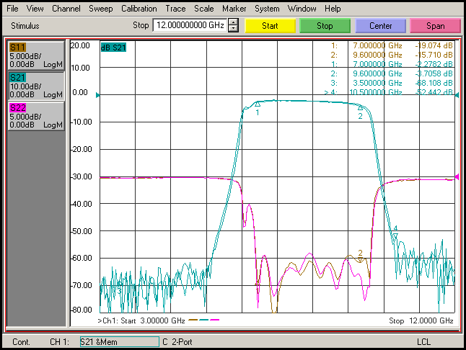Decrement stop frequency with down arrow
Screen dimensions: 466x350
click(233, 29)
